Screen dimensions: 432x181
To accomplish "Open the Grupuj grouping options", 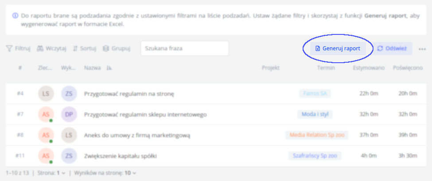I will tap(117, 49).
